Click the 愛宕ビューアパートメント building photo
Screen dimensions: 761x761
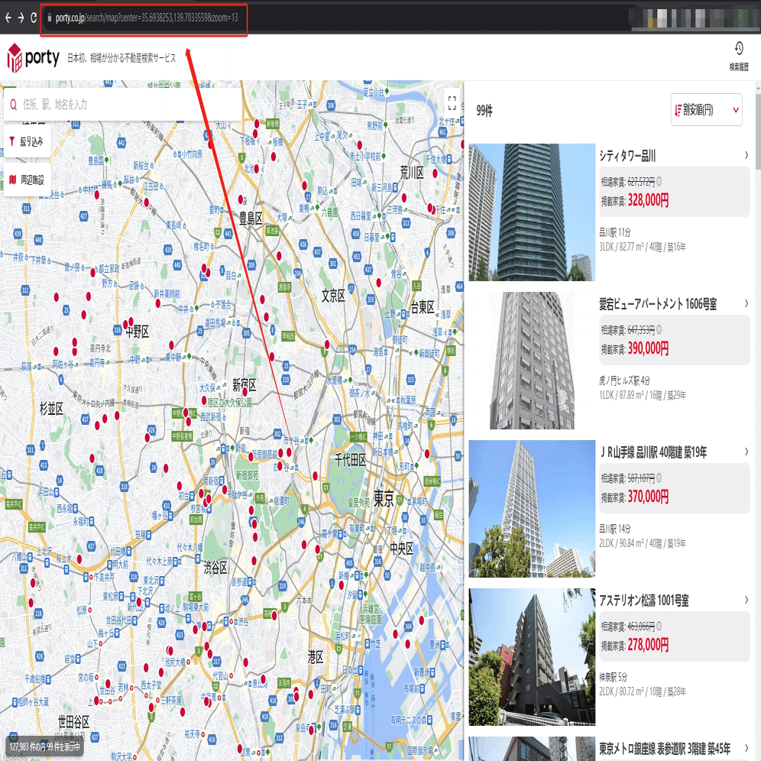pos(532,361)
